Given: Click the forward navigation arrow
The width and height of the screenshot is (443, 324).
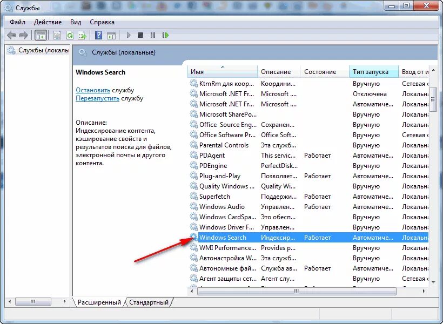Looking at the screenshot, I should coord(23,35).
